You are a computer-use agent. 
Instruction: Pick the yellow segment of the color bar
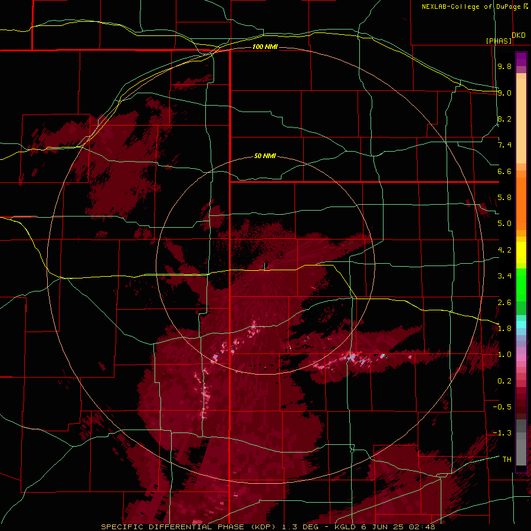click(x=521, y=253)
